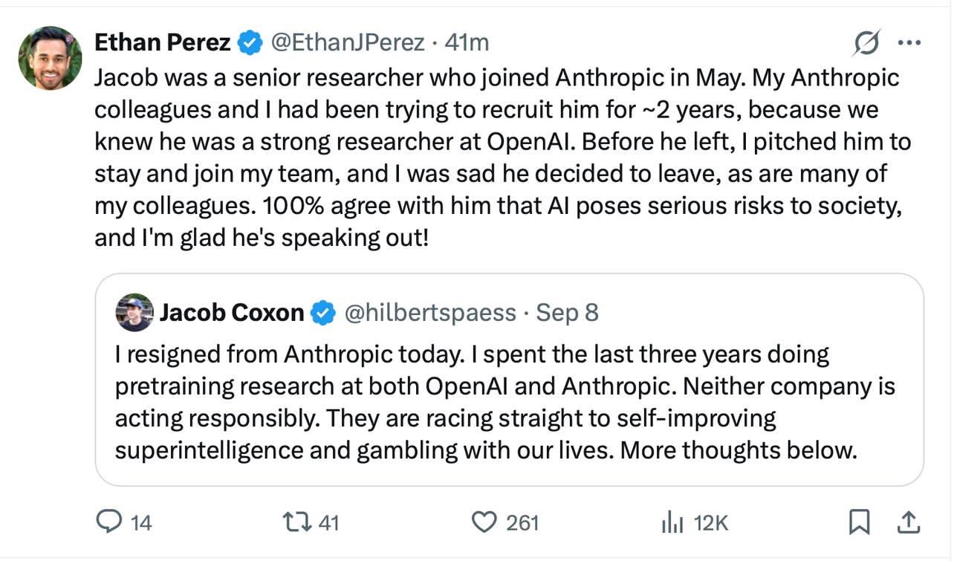Click the 41m timestamp
Screen dimensions: 954x561
[467, 43]
